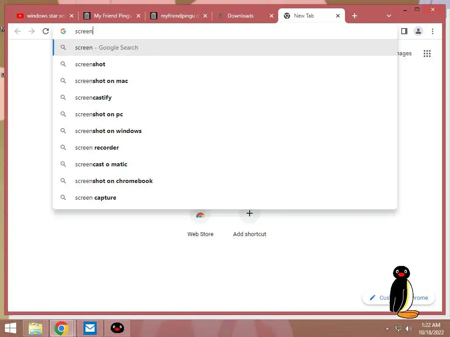Click the browser back arrow
Screen dimensions: 450x337
click(x=18, y=31)
